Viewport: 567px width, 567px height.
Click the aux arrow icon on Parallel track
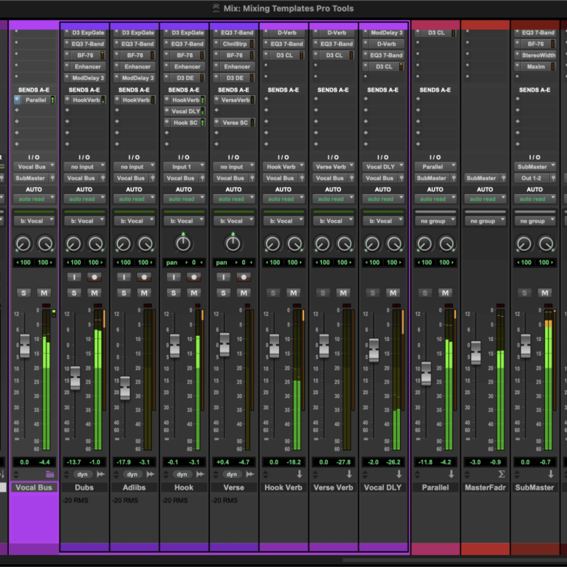pos(451,474)
